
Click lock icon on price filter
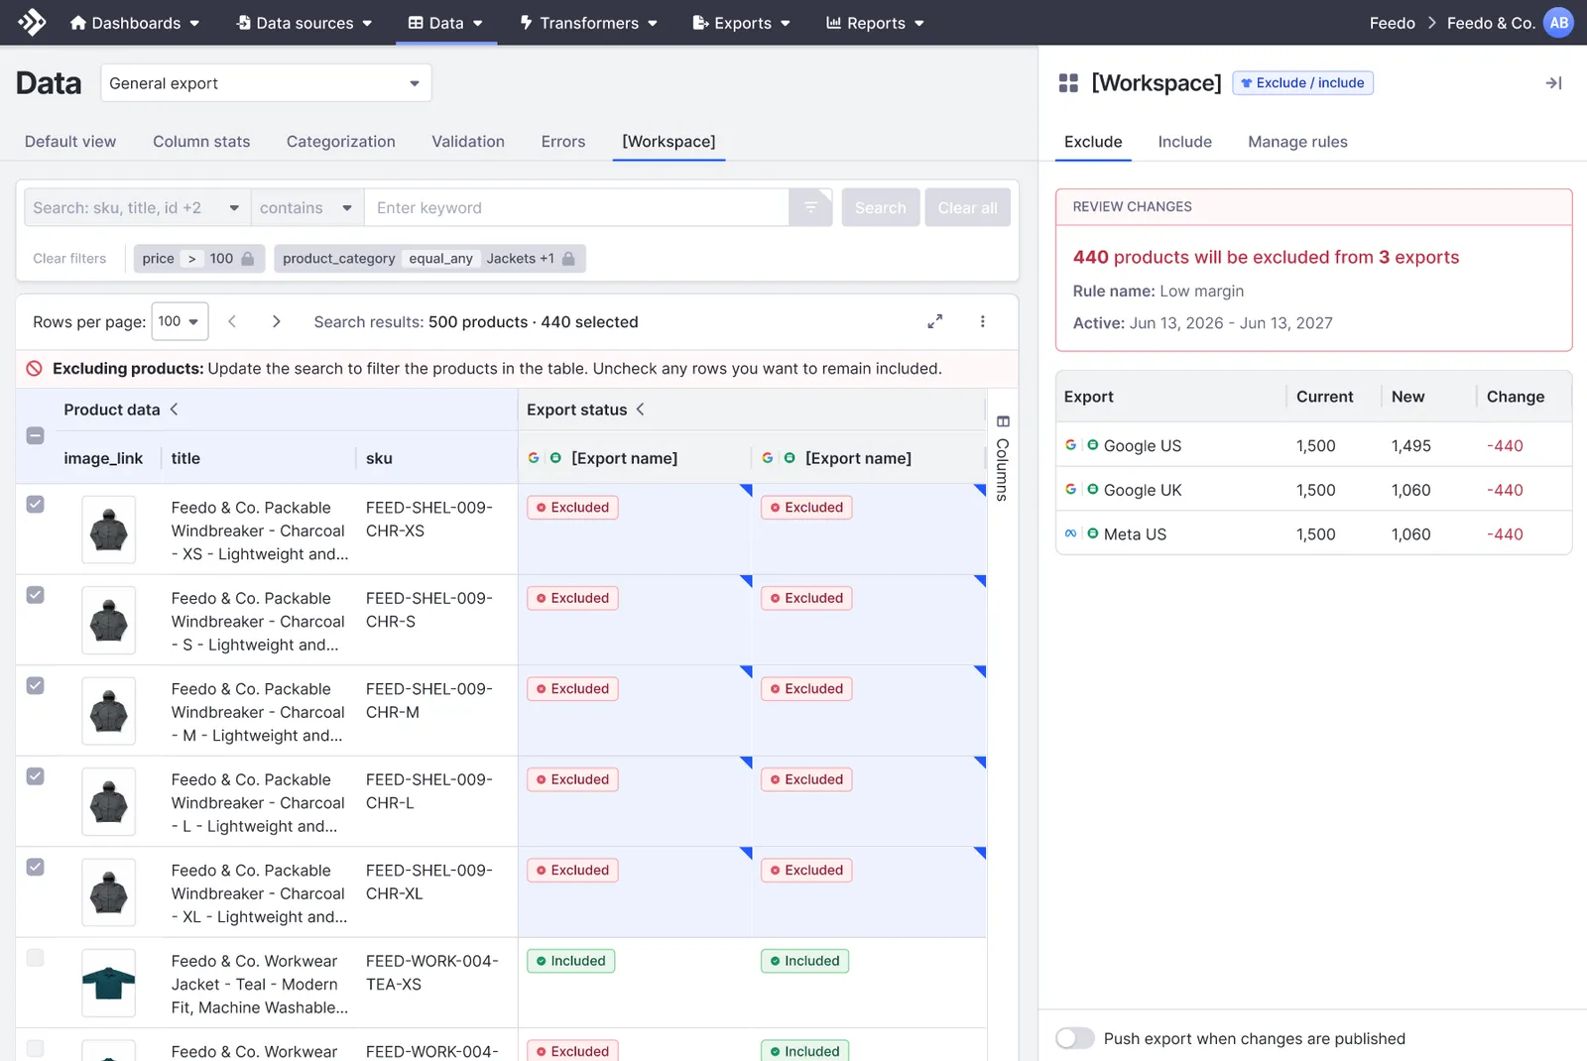click(248, 259)
